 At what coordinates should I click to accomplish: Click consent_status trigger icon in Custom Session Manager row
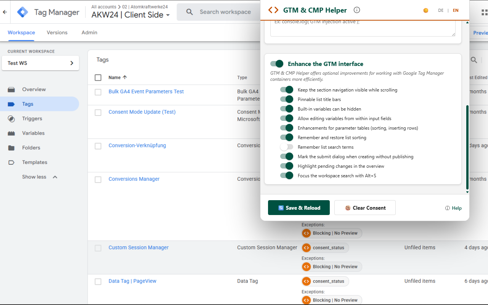click(x=306, y=248)
